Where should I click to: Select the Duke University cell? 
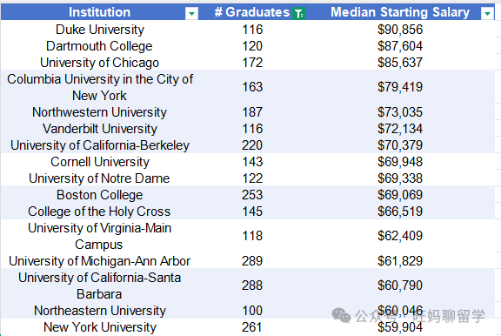(x=100, y=30)
